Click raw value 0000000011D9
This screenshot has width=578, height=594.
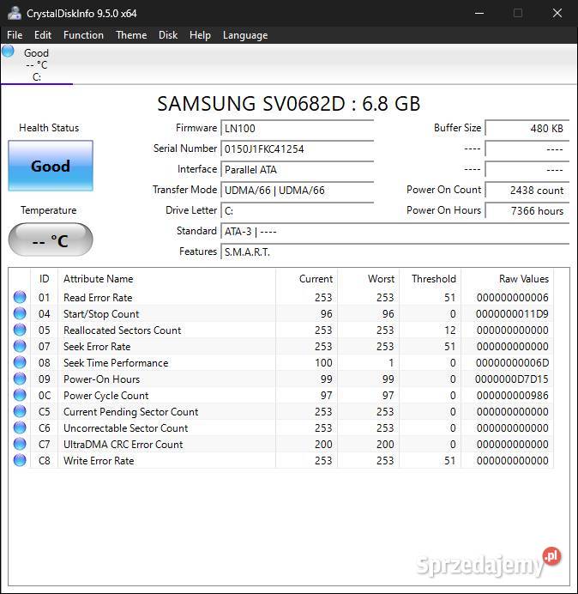(x=512, y=314)
